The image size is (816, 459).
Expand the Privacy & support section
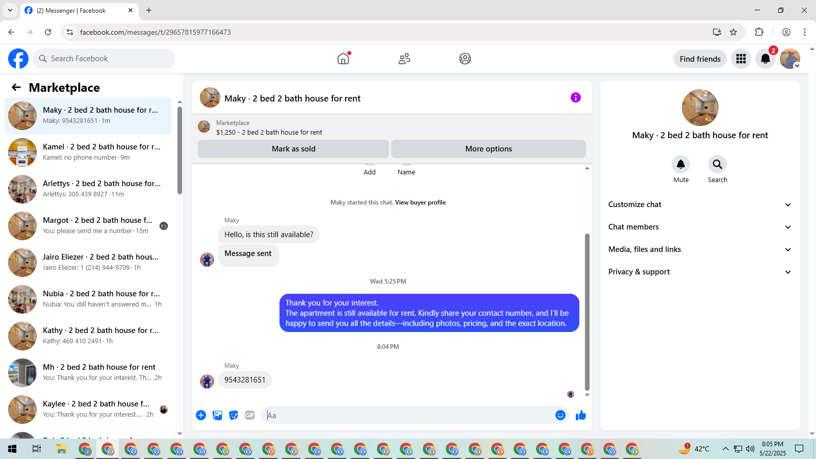point(700,272)
